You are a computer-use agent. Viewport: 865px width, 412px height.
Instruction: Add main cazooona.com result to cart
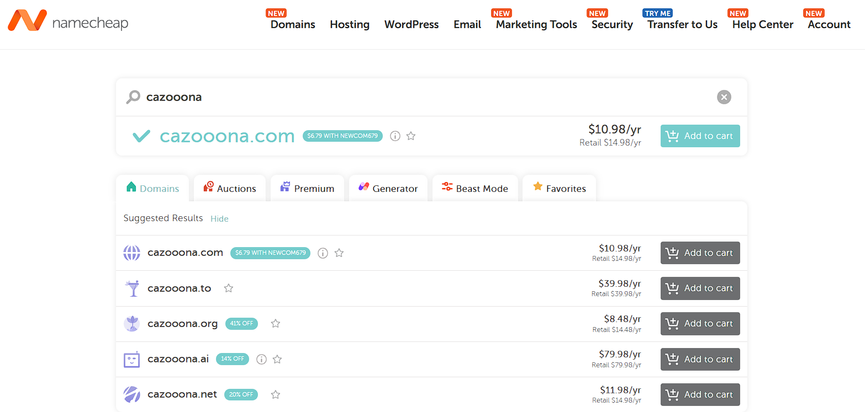tap(700, 136)
